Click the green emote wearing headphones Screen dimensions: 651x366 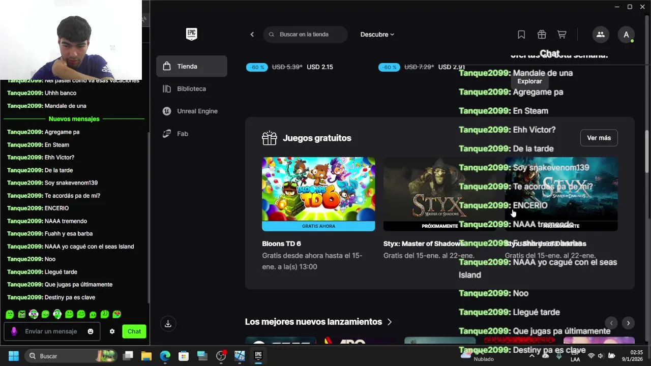click(x=57, y=315)
